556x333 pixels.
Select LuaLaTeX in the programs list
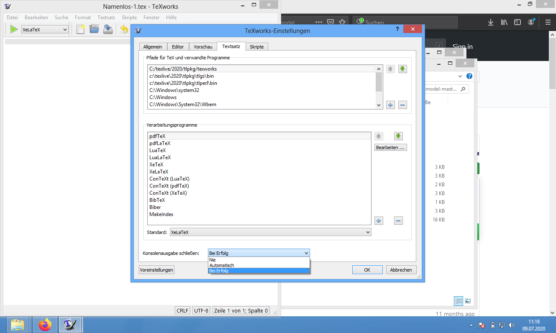259,158
